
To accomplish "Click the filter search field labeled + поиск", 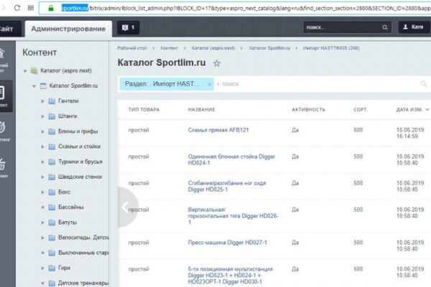I will click(228, 84).
